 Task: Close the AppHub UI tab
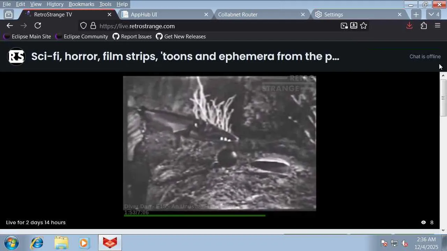click(206, 14)
